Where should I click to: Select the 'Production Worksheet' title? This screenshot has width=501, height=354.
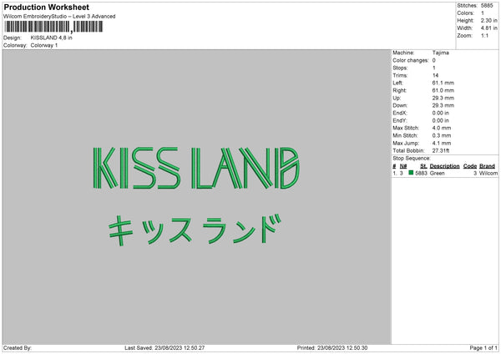46,7
